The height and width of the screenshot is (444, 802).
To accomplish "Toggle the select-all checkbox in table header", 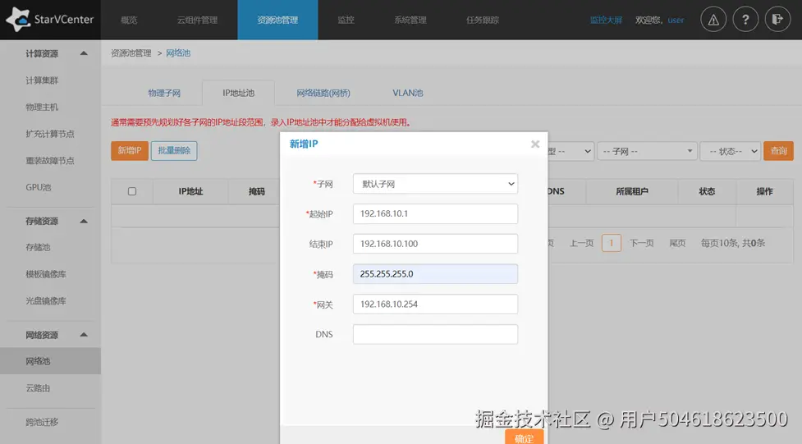I will tap(132, 191).
